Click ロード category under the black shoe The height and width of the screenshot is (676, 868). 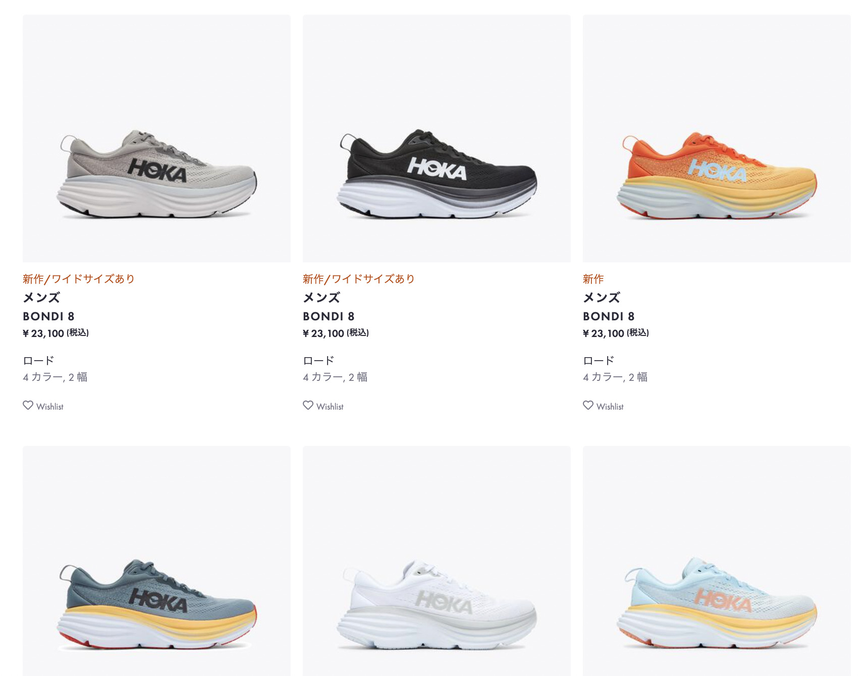coord(318,360)
